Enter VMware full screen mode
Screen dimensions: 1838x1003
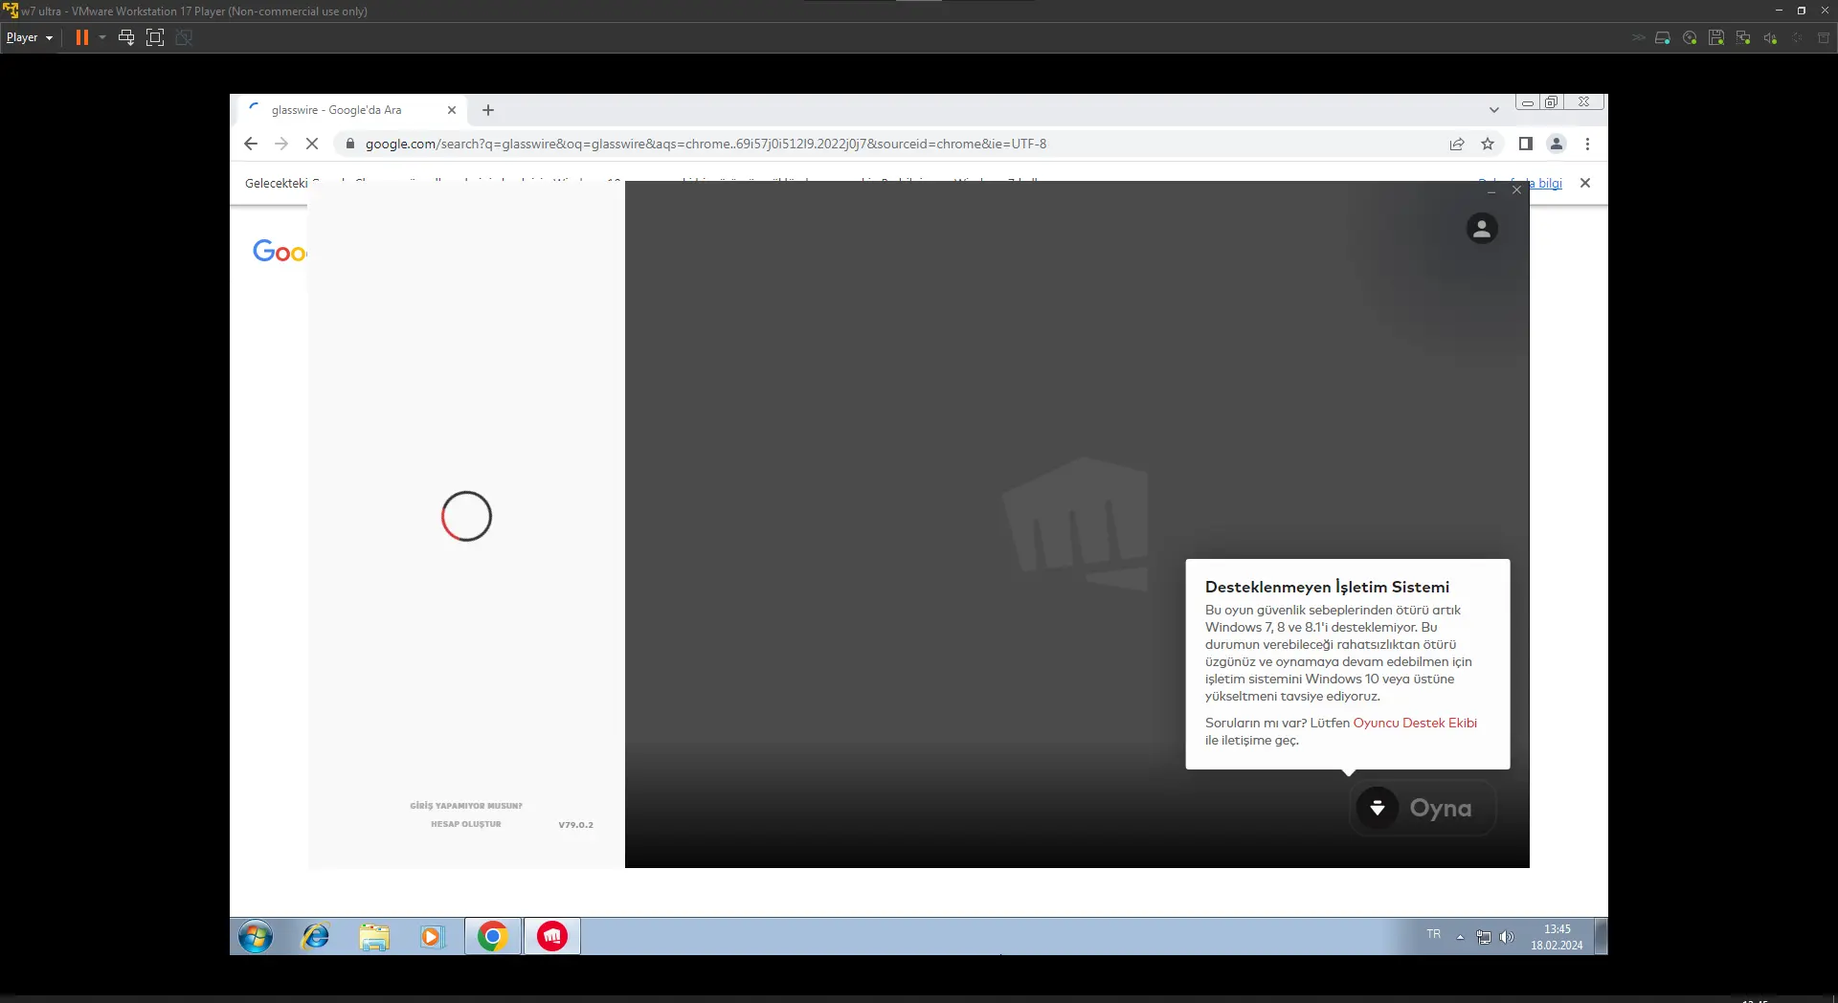155,37
